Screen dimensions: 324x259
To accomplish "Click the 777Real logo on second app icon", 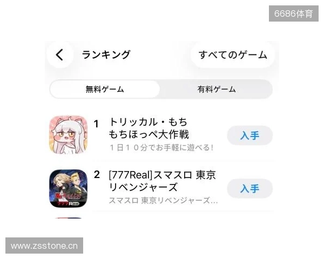I will (69, 204).
